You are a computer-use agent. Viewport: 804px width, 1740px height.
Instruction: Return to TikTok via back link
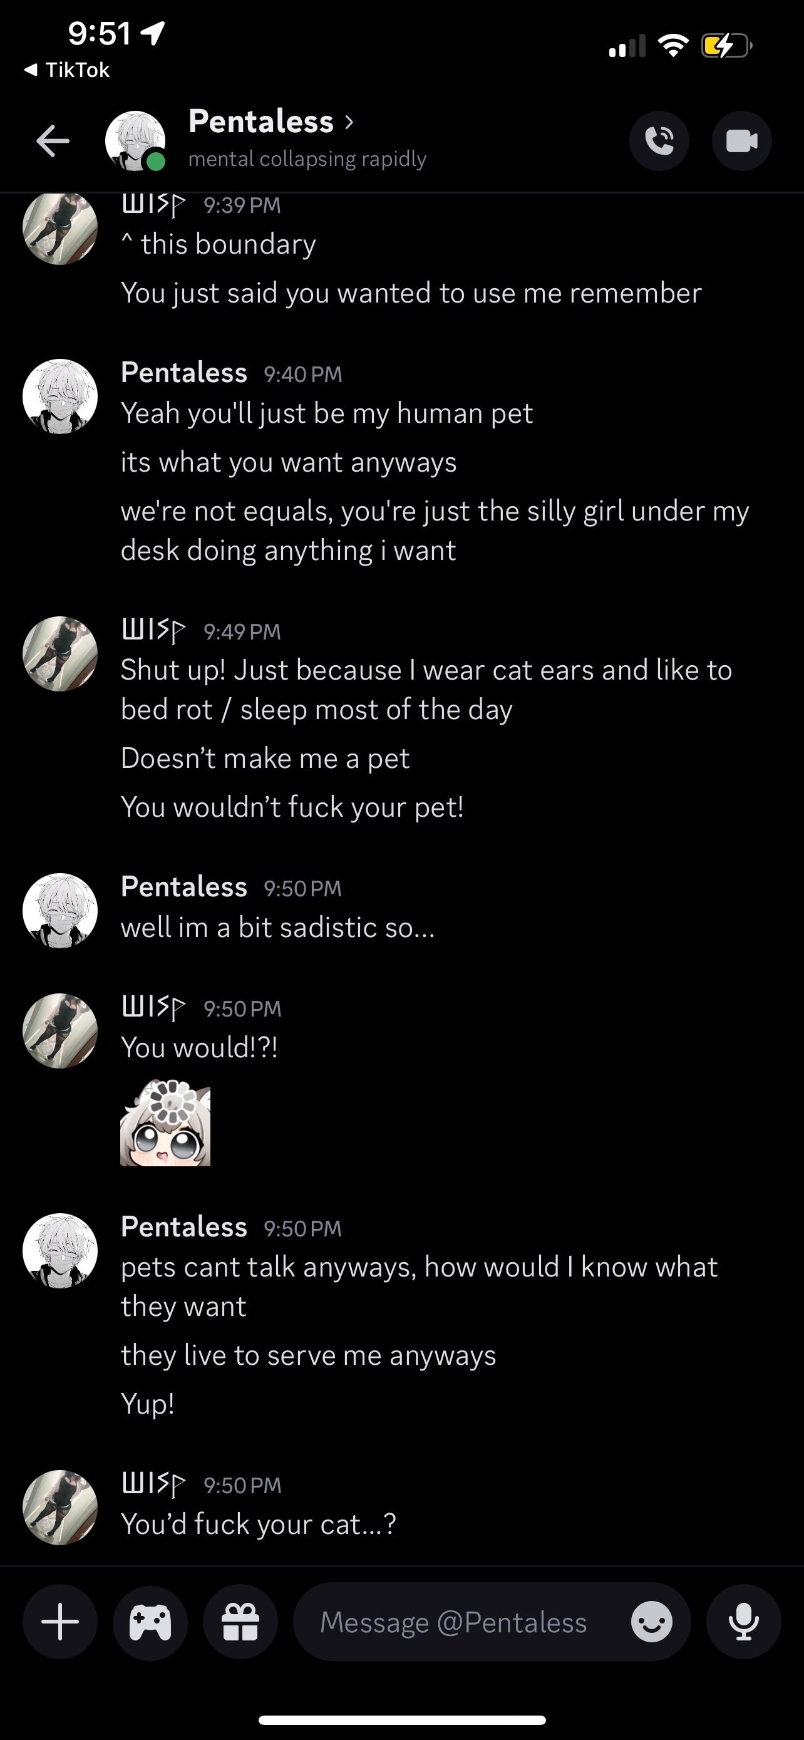tap(68, 70)
